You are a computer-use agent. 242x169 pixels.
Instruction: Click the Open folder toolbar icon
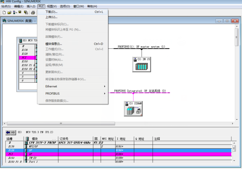[x=10, y=13]
